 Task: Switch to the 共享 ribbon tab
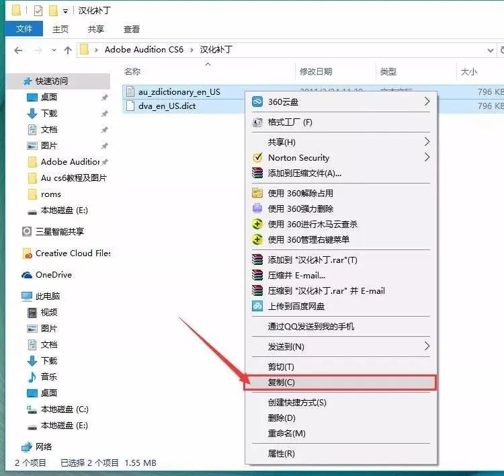tap(96, 30)
